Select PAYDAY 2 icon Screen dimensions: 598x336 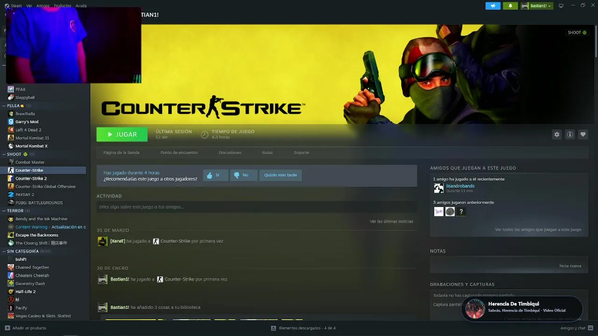pyautogui.click(x=11, y=195)
